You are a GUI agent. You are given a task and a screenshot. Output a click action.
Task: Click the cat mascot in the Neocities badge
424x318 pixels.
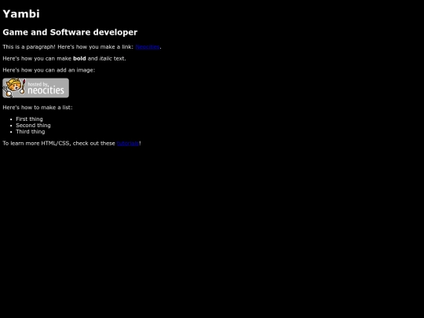pos(14,88)
